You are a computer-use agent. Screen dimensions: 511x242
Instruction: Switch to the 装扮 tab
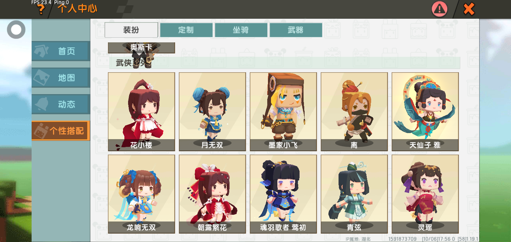tap(131, 30)
